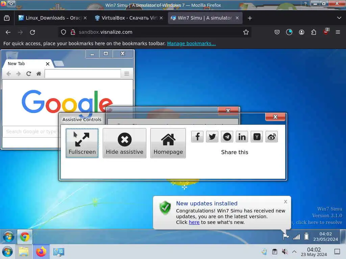The height and width of the screenshot is (259, 346).
Task: Click the Fullscreen button in Assistive Controls
Action: coord(82,143)
